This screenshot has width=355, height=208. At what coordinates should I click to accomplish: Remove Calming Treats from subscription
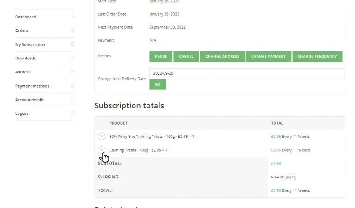pos(102,150)
